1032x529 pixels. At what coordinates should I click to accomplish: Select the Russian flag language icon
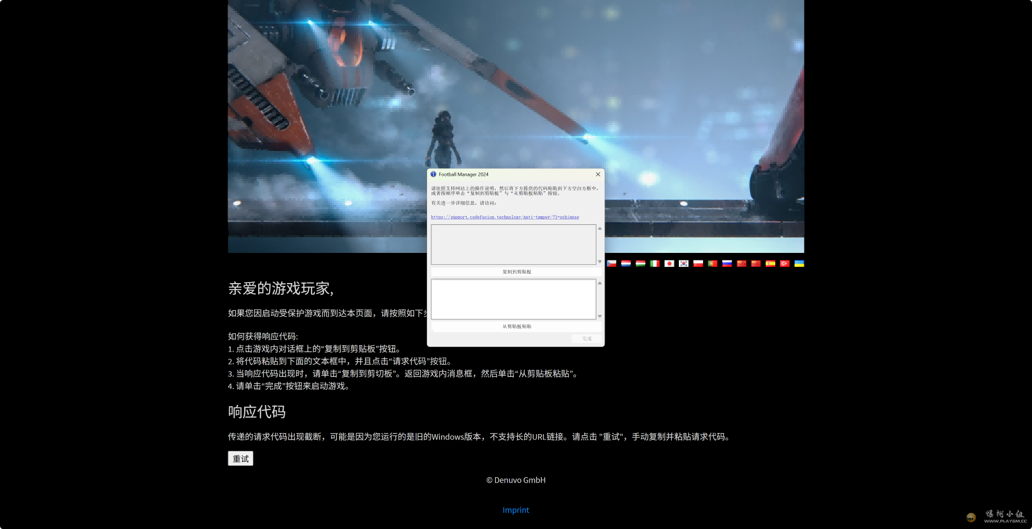(727, 264)
